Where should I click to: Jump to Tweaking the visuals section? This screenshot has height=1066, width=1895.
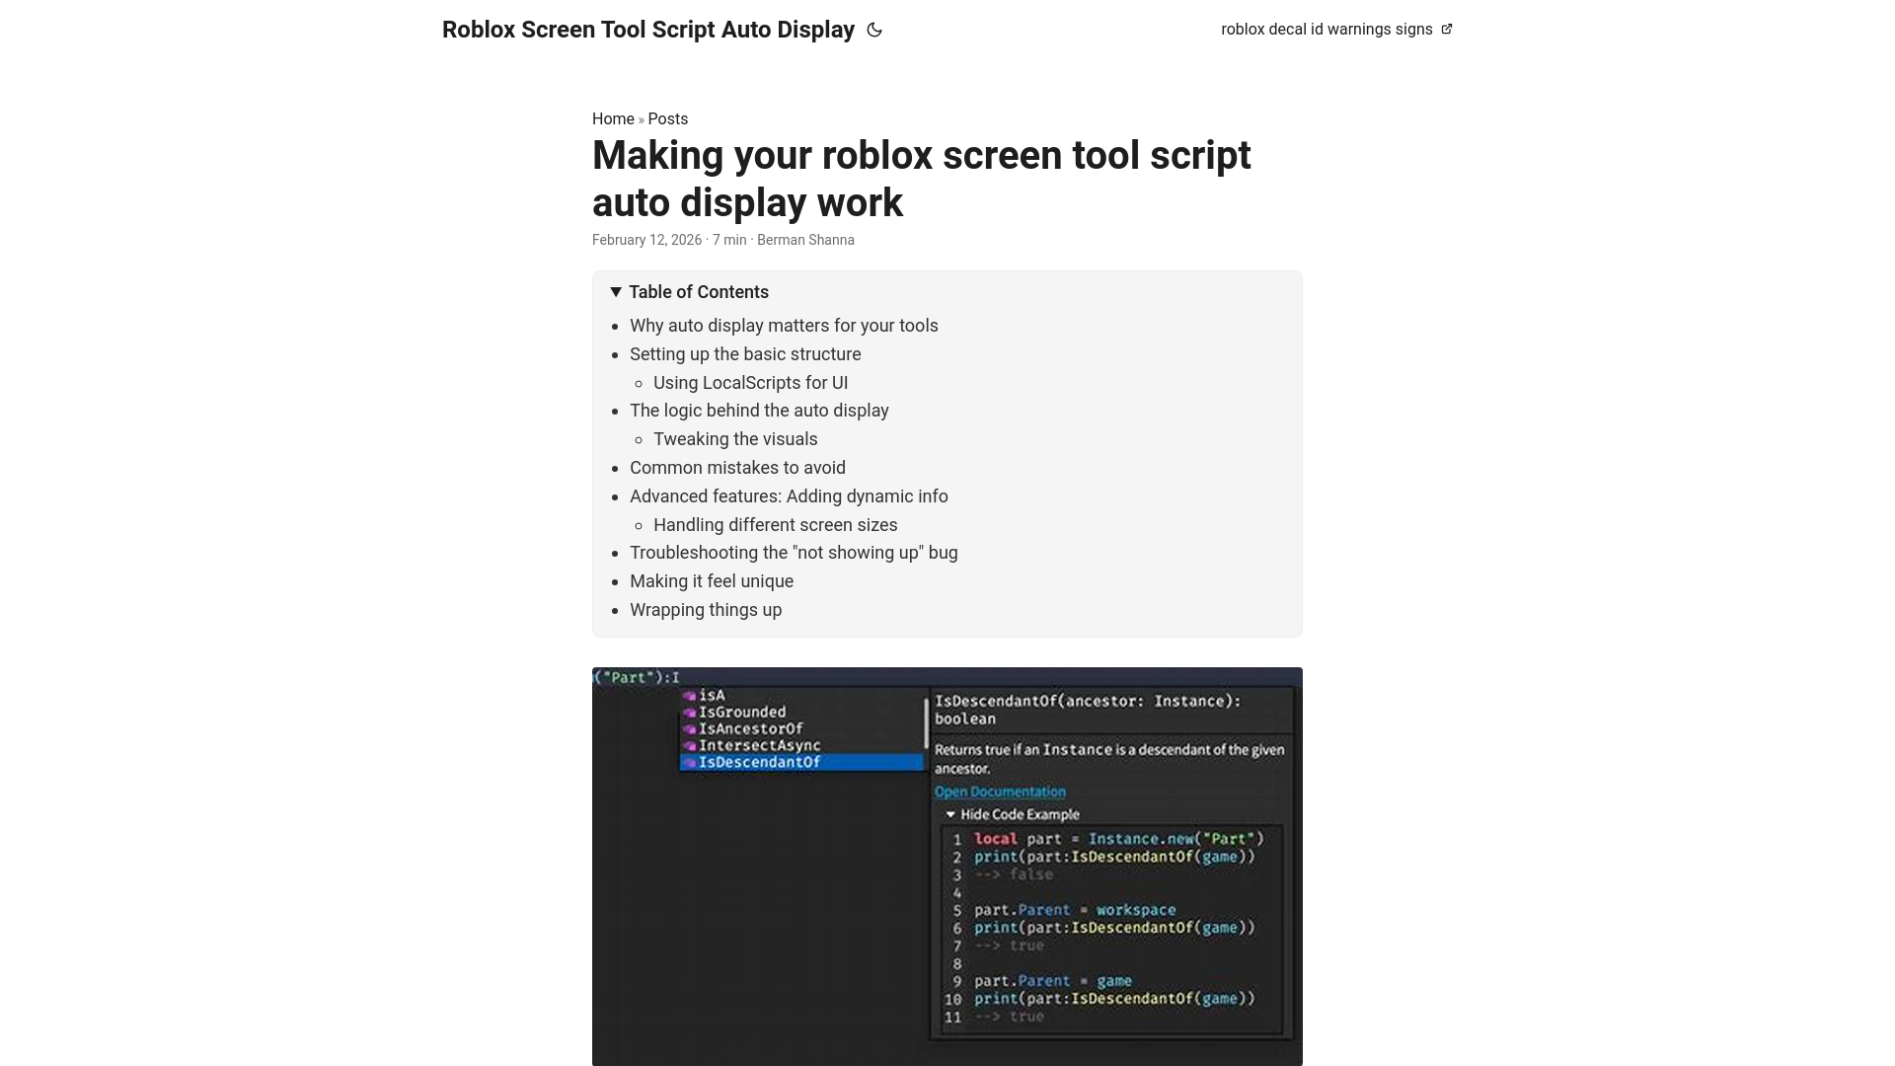(735, 439)
